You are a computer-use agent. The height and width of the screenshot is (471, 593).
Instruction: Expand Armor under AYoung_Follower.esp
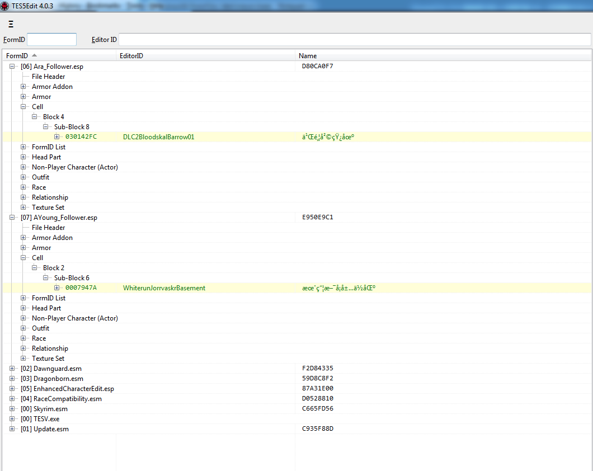[23, 248]
